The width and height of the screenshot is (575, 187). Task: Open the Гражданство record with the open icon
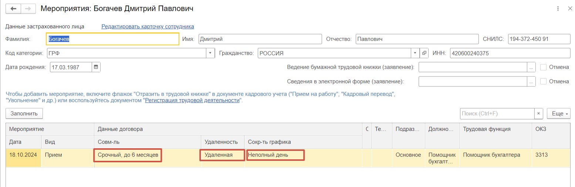(424, 53)
